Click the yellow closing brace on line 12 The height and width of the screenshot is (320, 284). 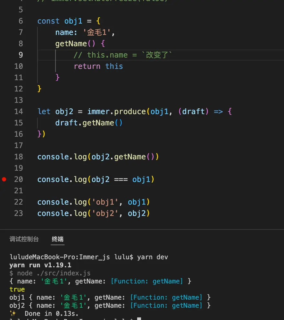39,89
